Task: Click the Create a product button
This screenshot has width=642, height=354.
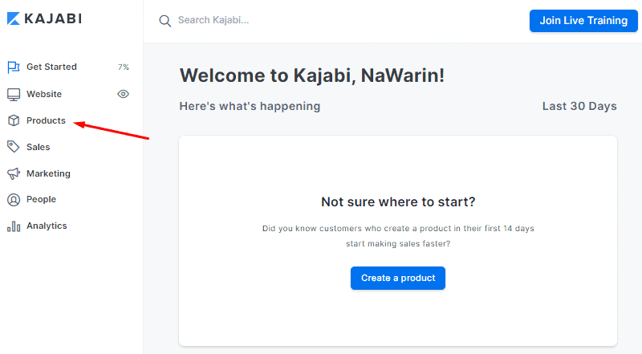Action: click(398, 279)
